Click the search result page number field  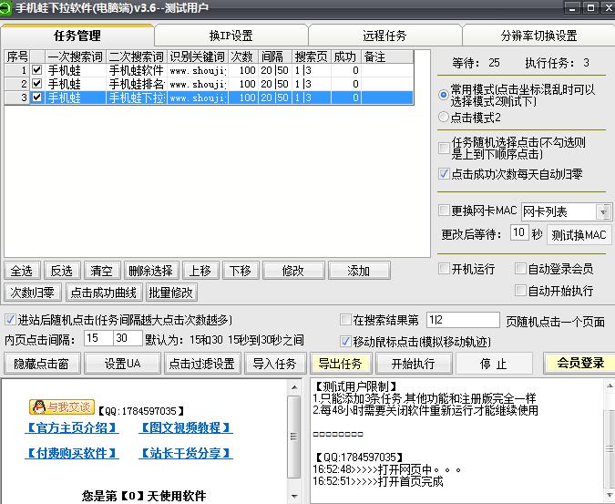(462, 320)
